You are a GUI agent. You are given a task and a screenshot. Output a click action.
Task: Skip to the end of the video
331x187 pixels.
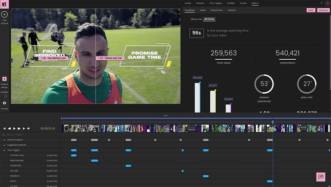[24, 128]
